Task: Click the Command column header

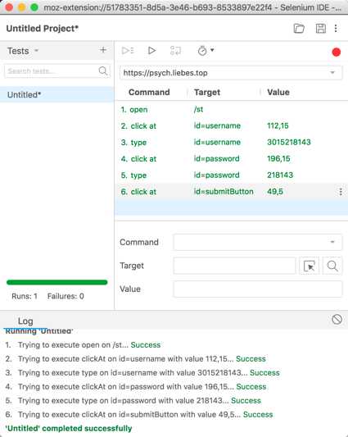Action: pyautogui.click(x=149, y=93)
